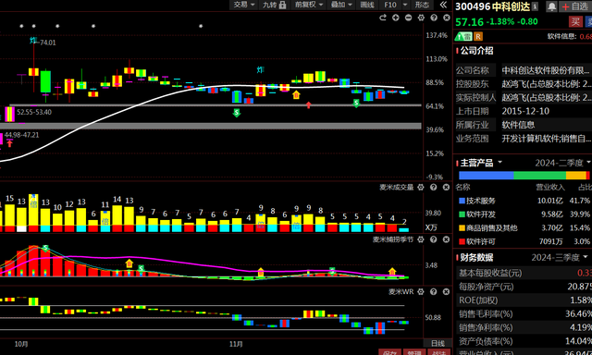Click the 44.98-47.21 gap label
Image resolution: width=592 pixels, height=355 pixels.
tap(21, 135)
